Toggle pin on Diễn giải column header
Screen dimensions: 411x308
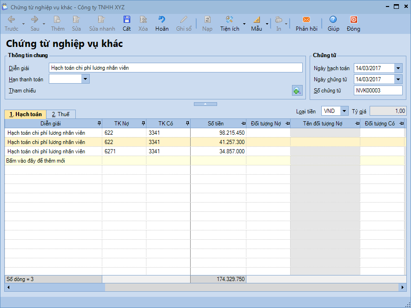click(x=99, y=124)
